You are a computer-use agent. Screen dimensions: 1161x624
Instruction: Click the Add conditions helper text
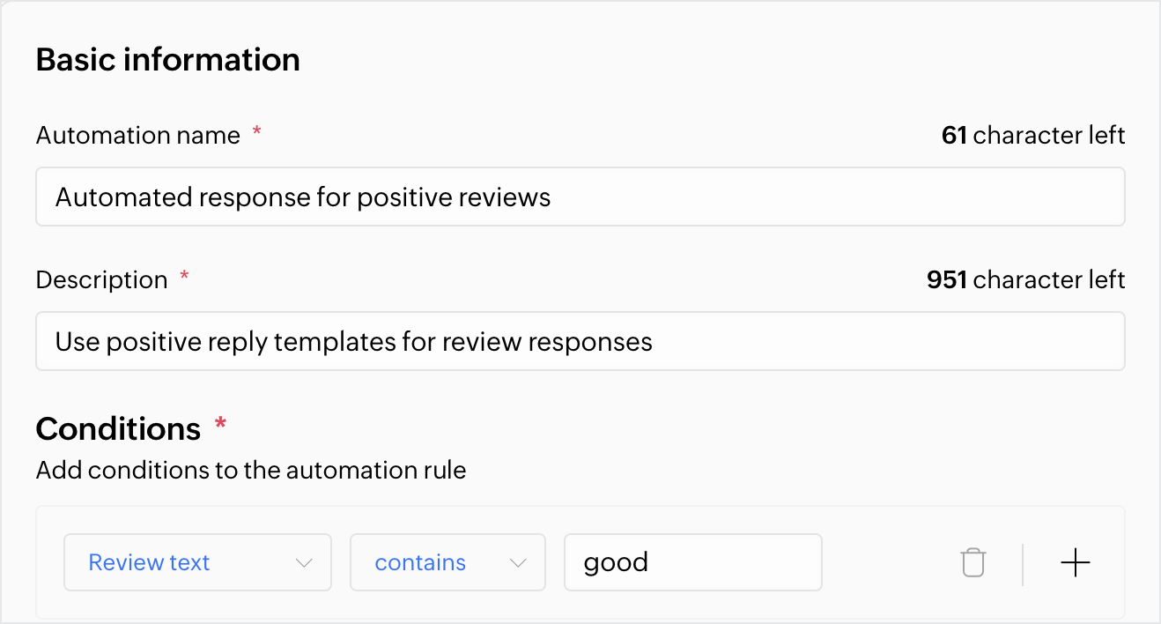[x=251, y=471]
